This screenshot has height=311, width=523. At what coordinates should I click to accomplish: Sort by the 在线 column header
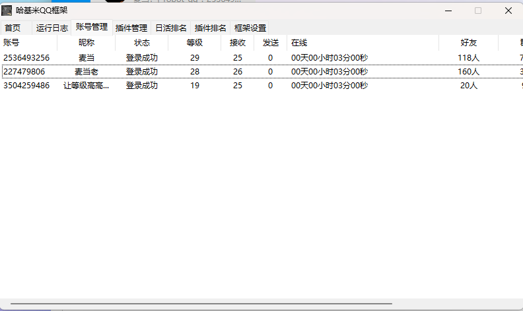coord(299,43)
